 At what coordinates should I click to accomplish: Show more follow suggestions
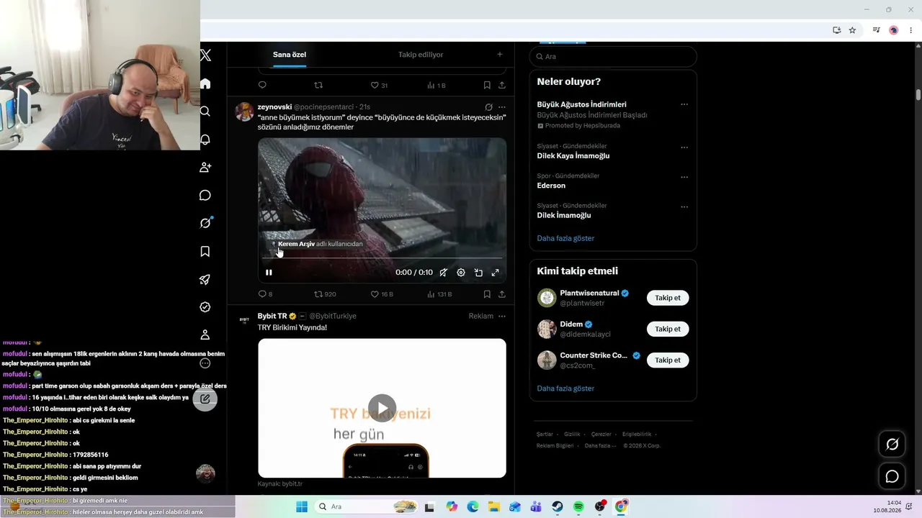pyautogui.click(x=565, y=388)
